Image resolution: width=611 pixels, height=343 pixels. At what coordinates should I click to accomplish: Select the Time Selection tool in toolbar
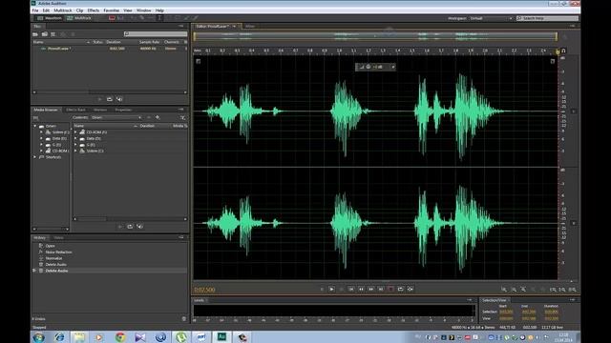[x=159, y=18]
